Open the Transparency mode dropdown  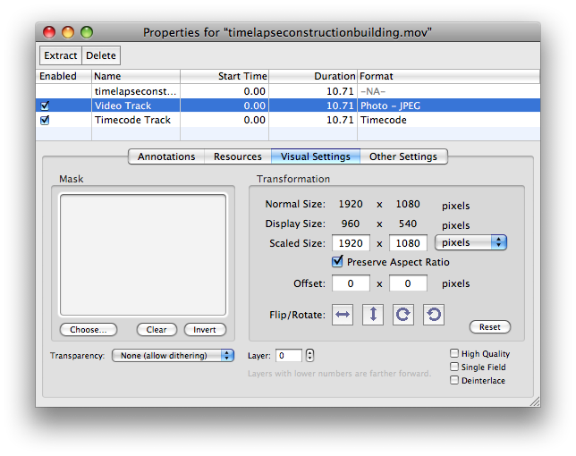pos(173,356)
